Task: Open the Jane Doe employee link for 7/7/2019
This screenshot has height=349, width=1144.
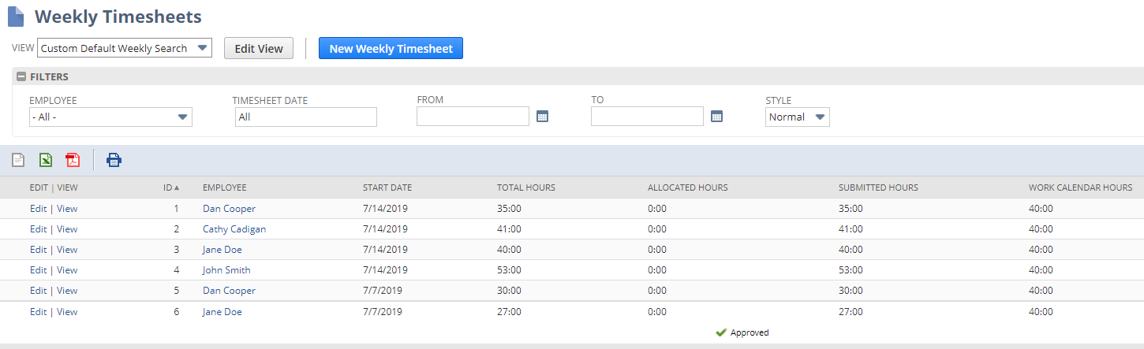Action: [x=222, y=312]
